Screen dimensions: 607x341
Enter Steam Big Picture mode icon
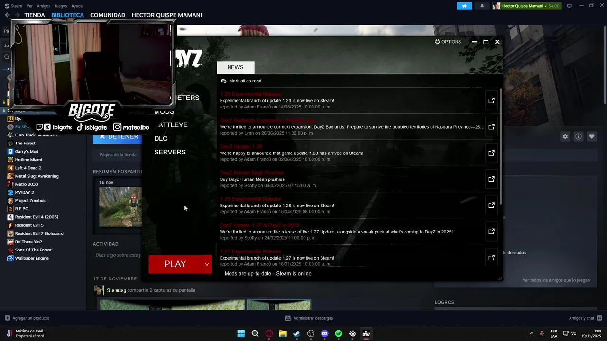(x=570, y=6)
